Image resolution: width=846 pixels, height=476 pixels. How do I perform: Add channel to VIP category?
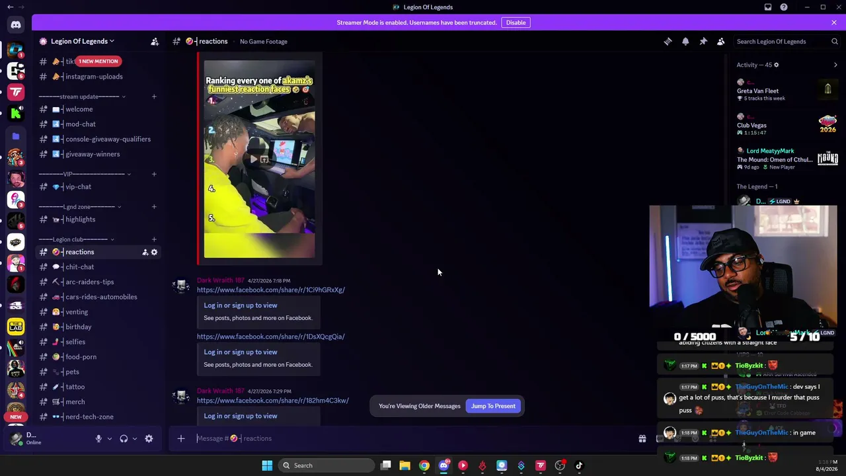coord(154,174)
